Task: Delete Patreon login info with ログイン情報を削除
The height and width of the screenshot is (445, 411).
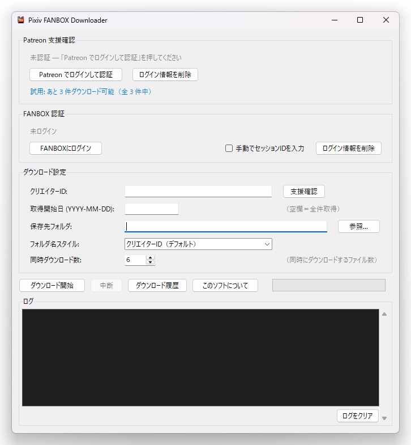Action: tap(165, 74)
